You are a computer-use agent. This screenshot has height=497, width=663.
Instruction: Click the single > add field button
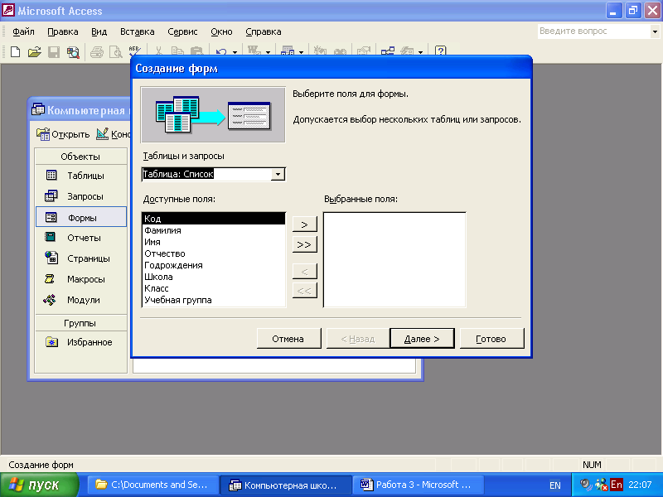[x=304, y=224]
